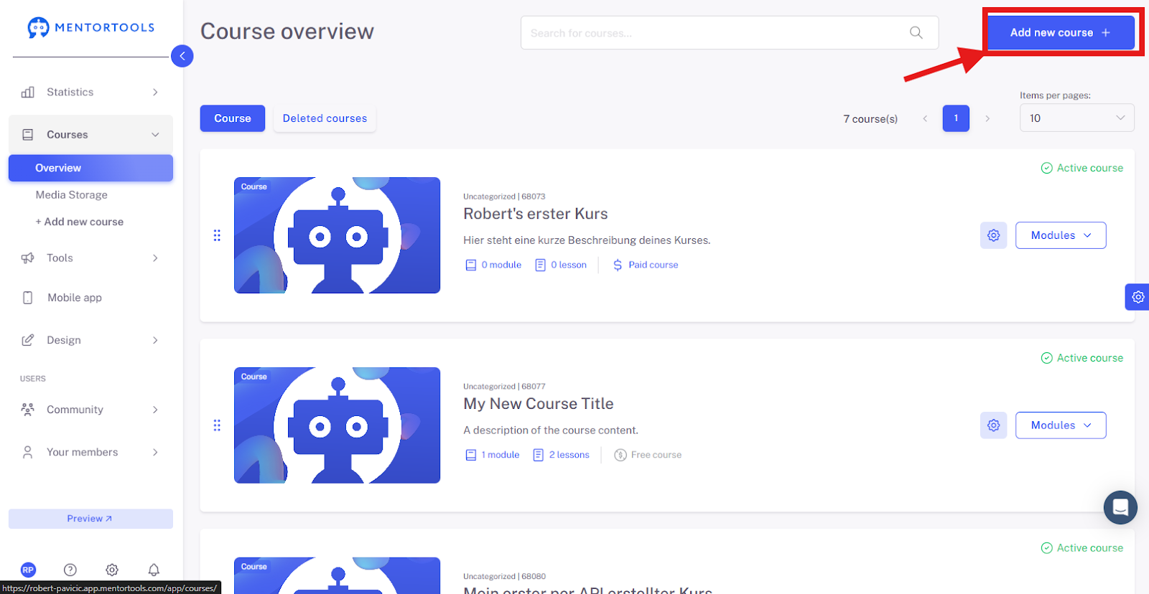Open Modules dropdown for My New Course Title

1061,425
